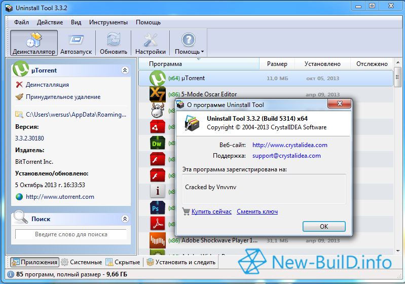Collapse the µTorrent details panel
This screenshot has height=284, width=405.
click(x=125, y=70)
